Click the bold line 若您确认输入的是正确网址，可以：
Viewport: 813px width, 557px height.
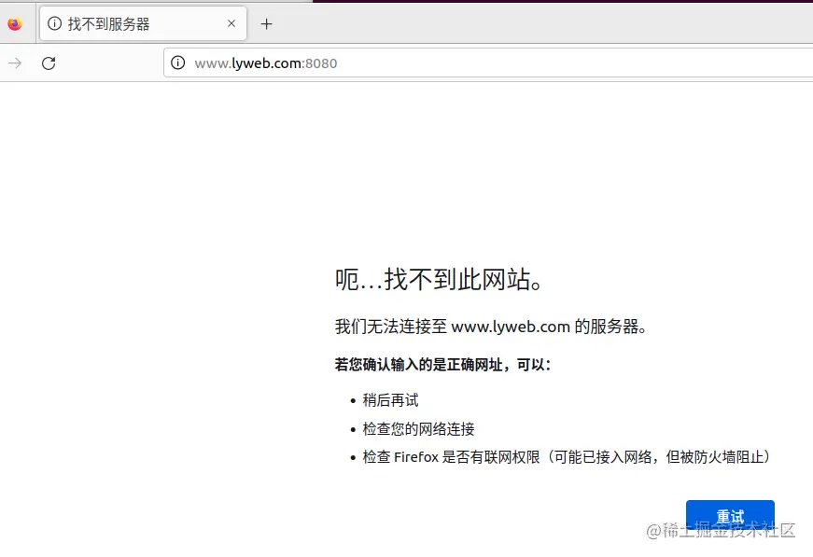coord(442,365)
